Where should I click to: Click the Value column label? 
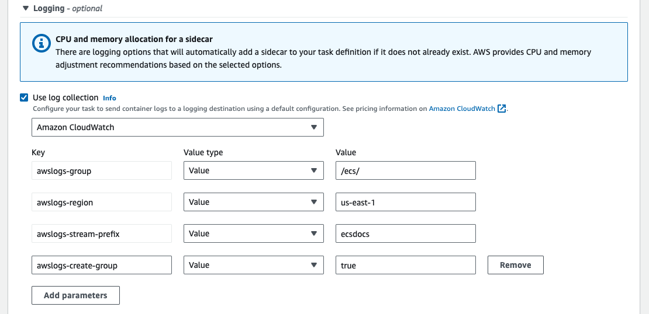click(x=346, y=152)
